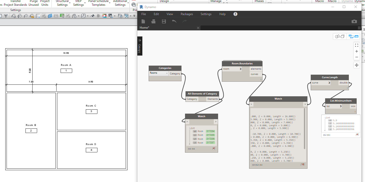Viewport: 365px width, 182px height.
Task: Open the View menu in Dynamo
Action: pyautogui.click(x=170, y=14)
